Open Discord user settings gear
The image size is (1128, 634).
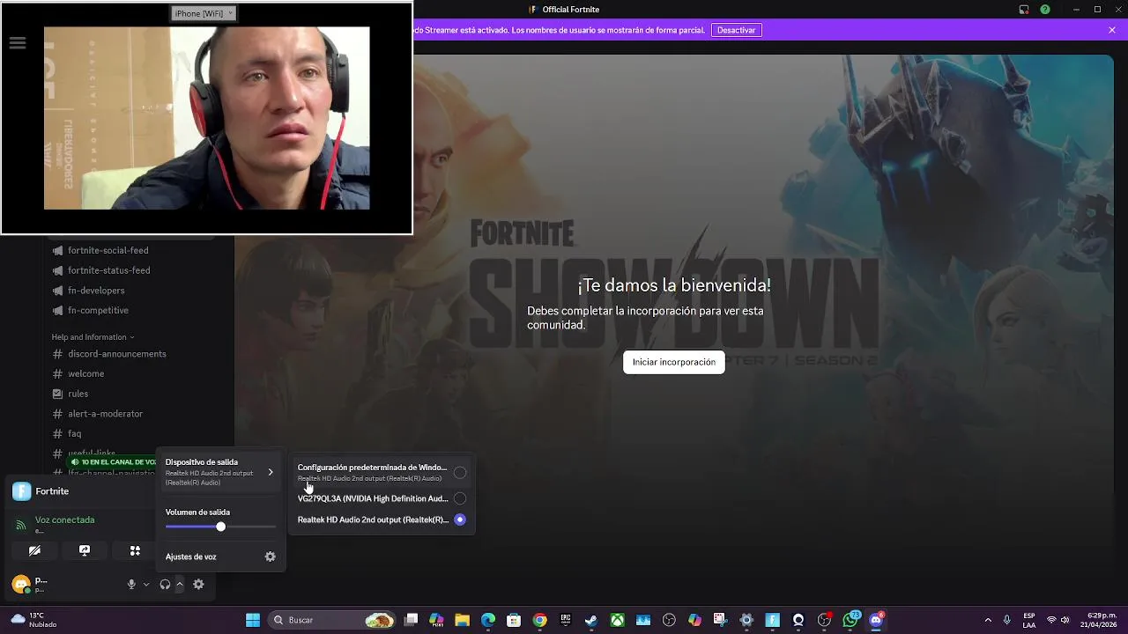(x=198, y=584)
